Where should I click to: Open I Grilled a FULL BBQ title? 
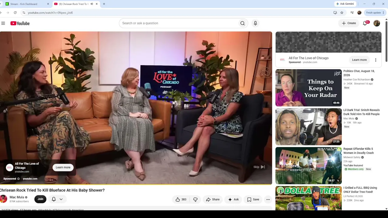tap(360, 190)
